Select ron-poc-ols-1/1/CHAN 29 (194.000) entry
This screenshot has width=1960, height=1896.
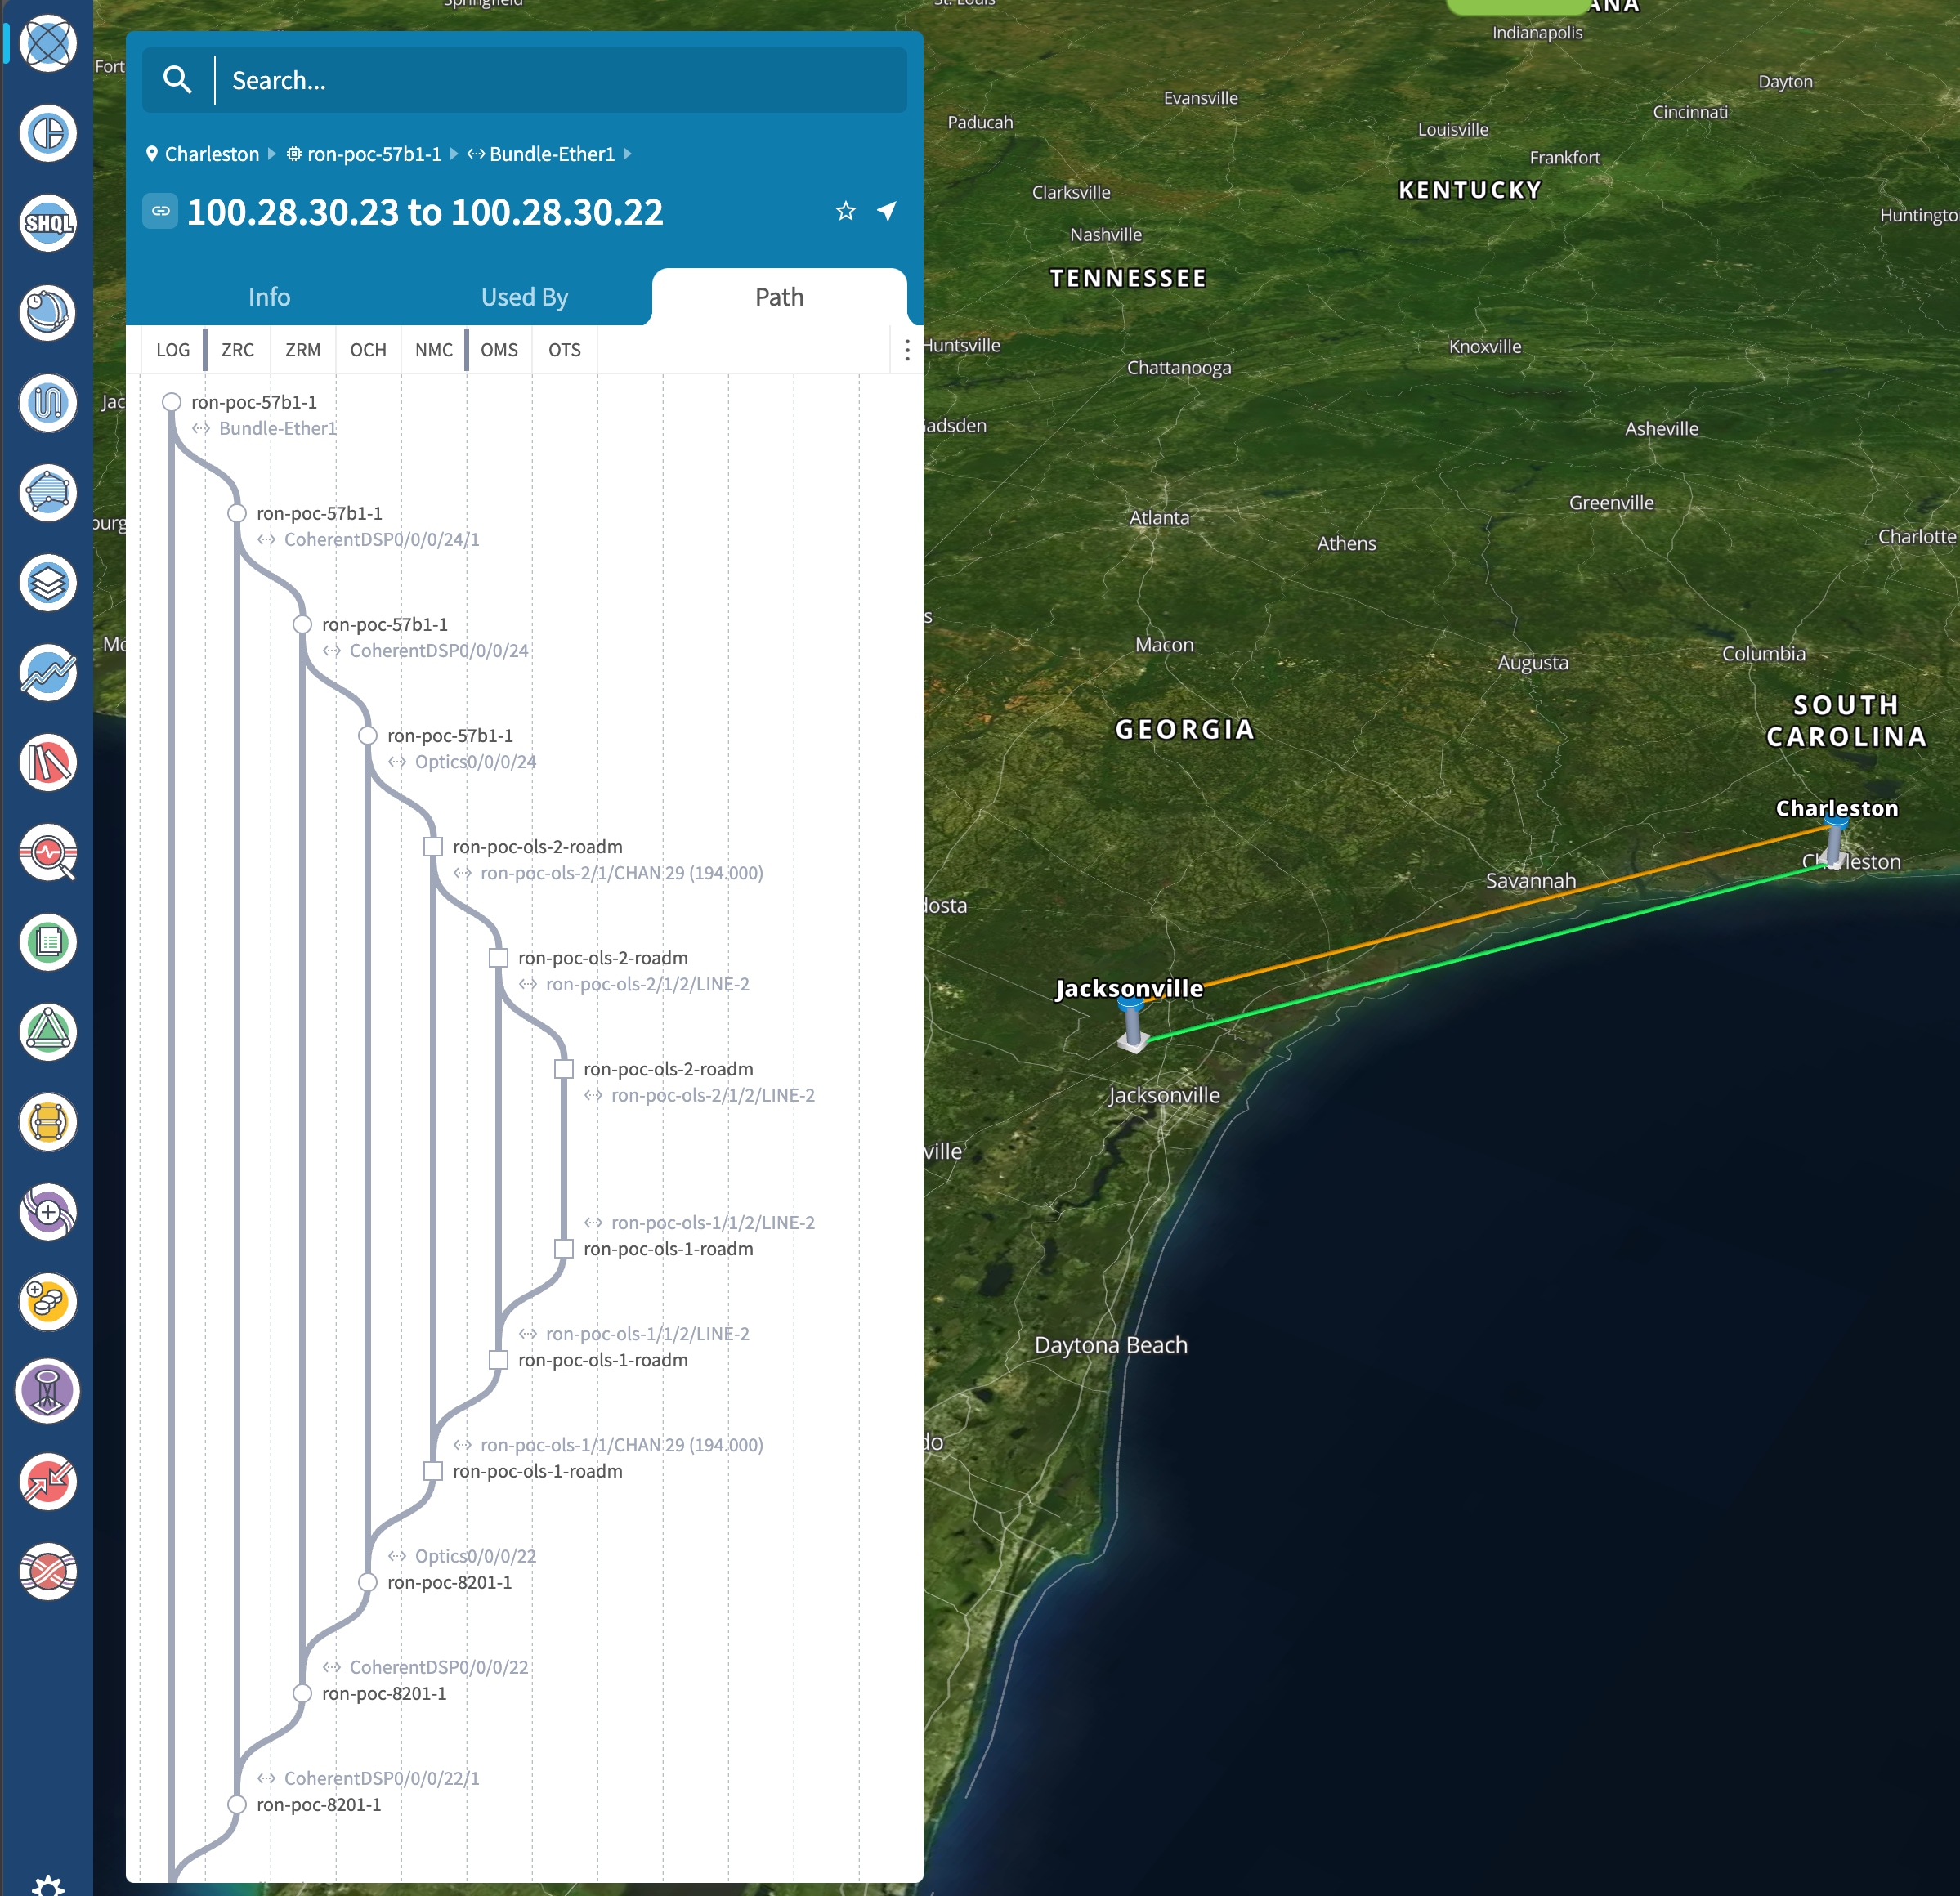click(622, 1444)
